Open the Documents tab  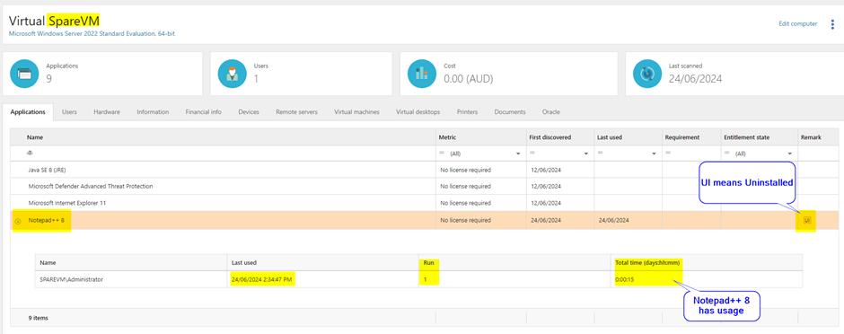coord(510,112)
